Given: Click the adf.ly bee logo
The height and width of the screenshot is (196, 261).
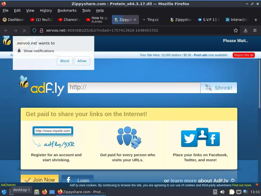Looking at the screenshot, I should 42,86.
